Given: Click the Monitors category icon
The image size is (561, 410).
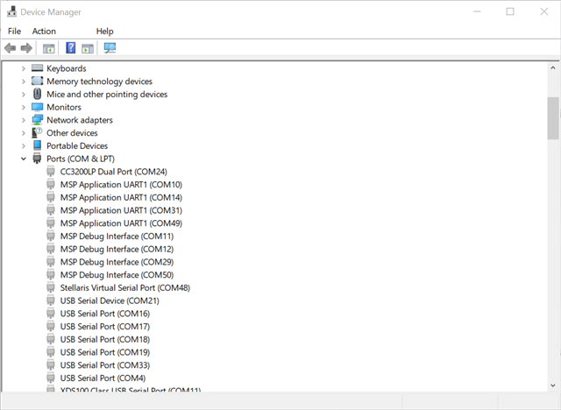Looking at the screenshot, I should (x=37, y=107).
